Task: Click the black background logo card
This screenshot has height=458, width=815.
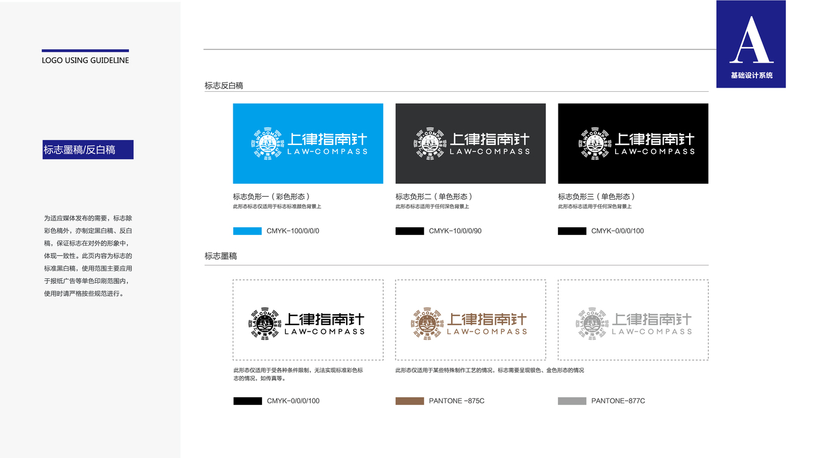Action: click(633, 143)
